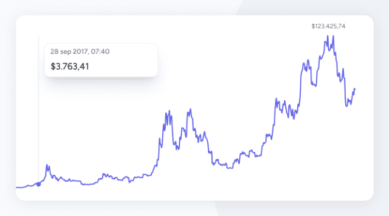Click the tooltip price $3.763,41
The height and width of the screenshot is (216, 389).
pos(70,67)
